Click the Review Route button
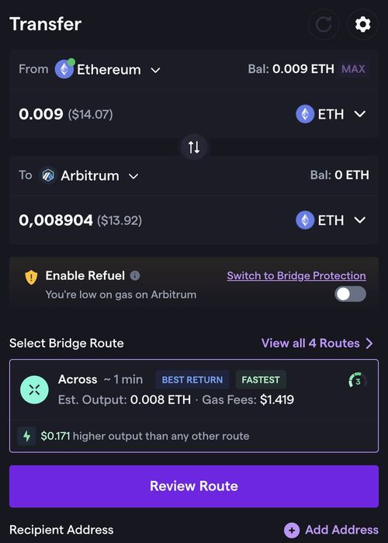Image resolution: width=388 pixels, height=543 pixels. (x=194, y=486)
